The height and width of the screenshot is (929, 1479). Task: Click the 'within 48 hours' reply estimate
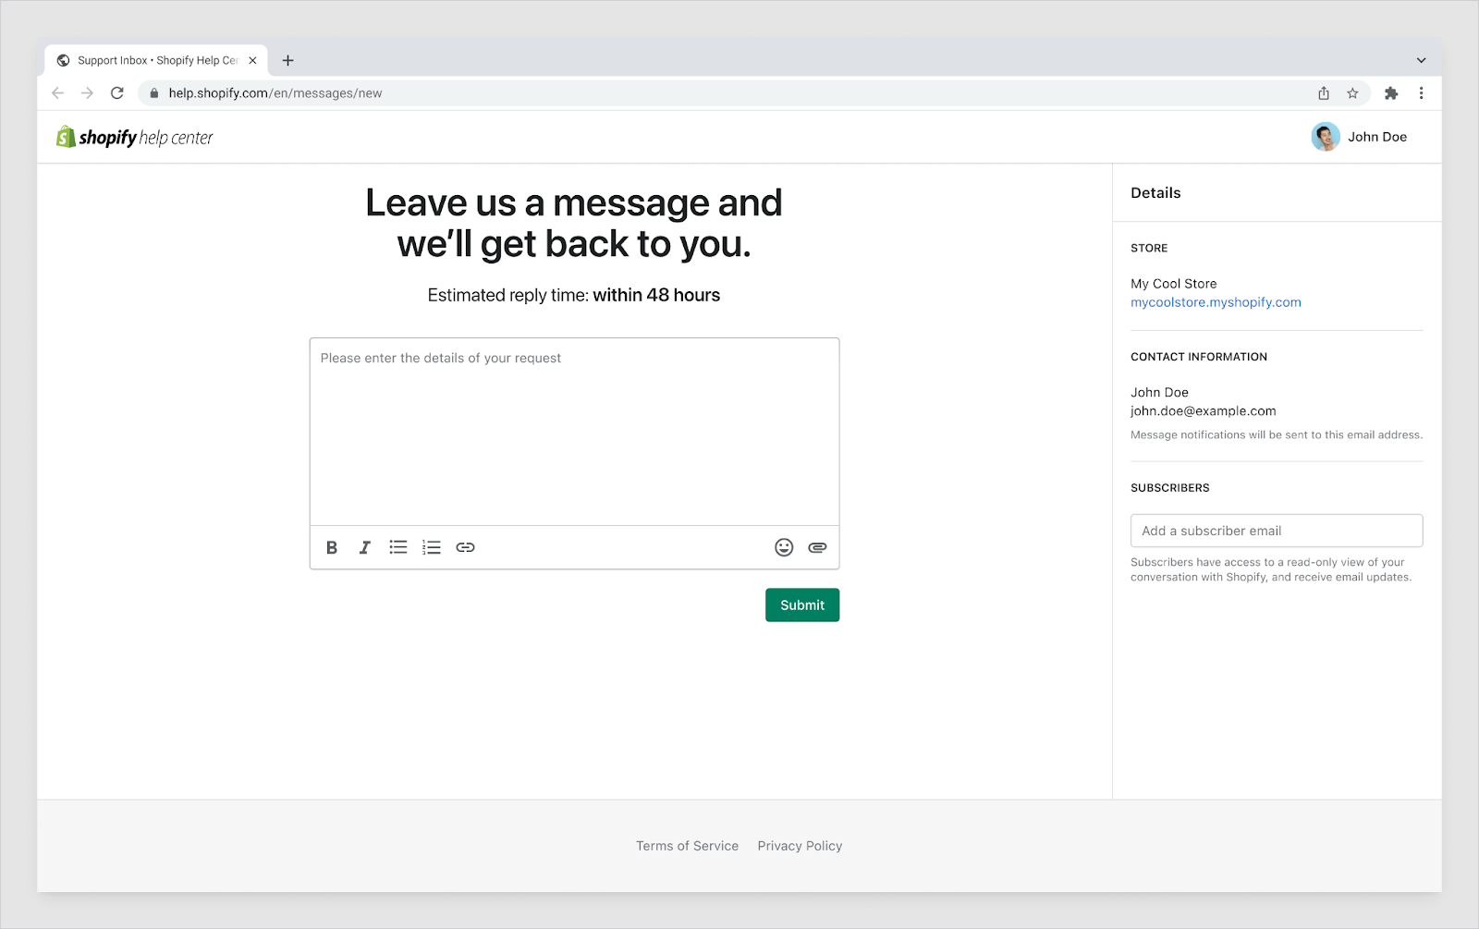(656, 295)
